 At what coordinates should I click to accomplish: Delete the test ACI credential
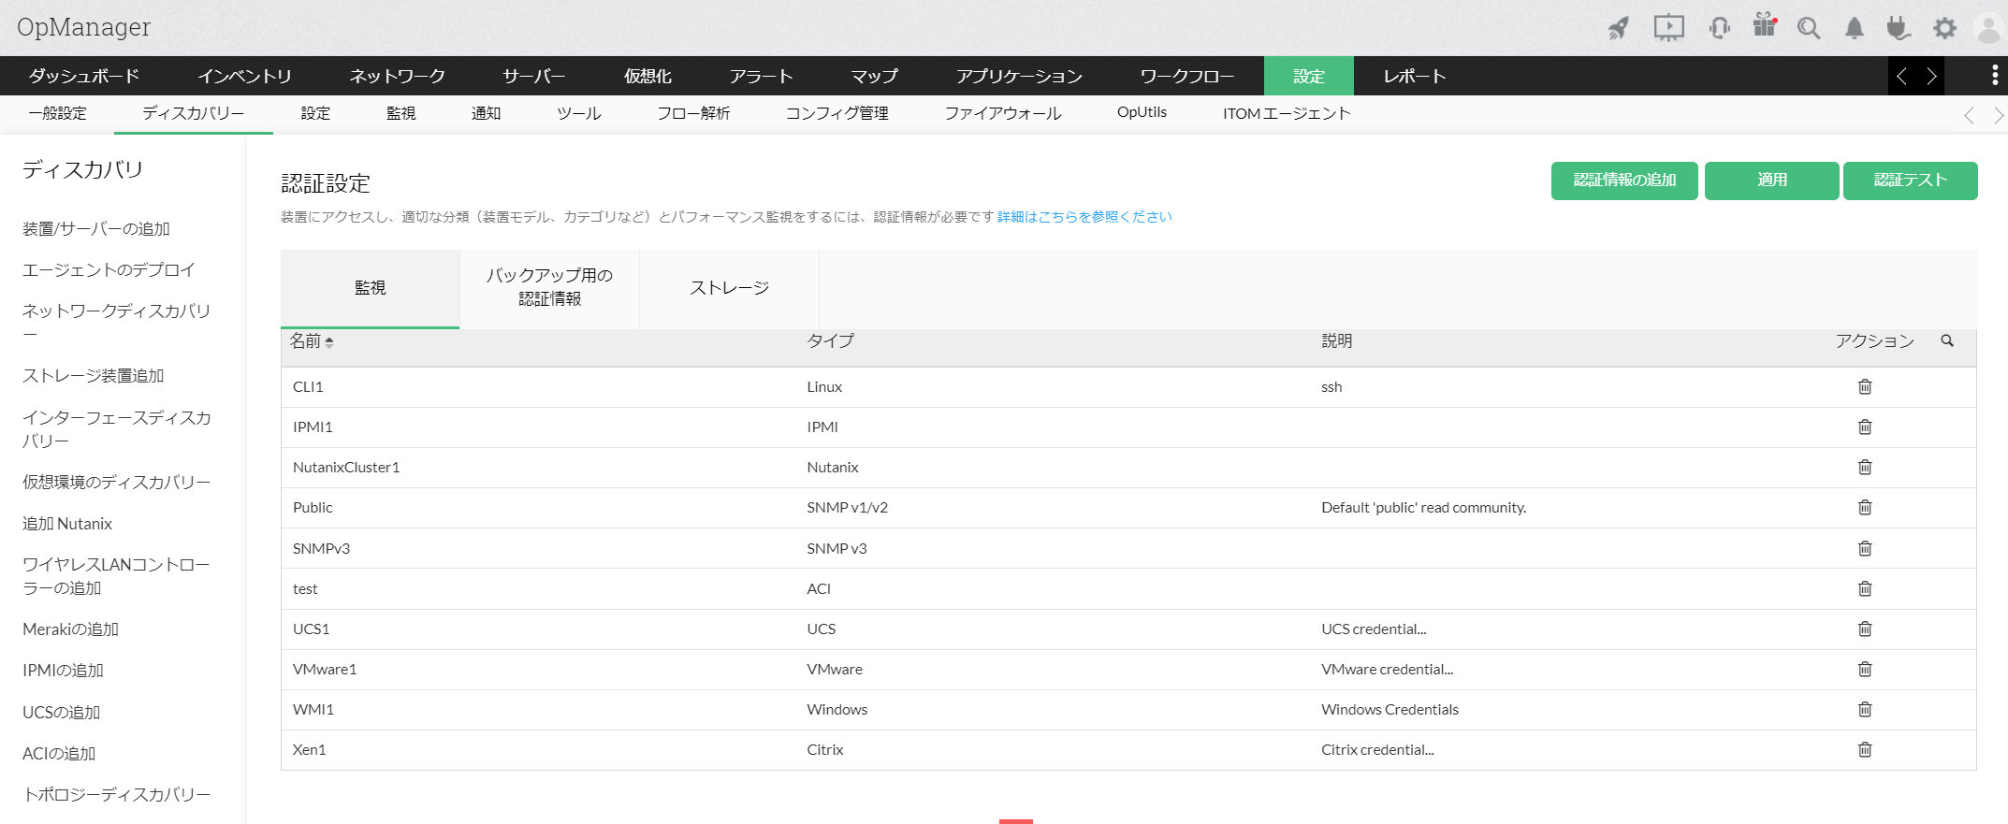(1865, 588)
